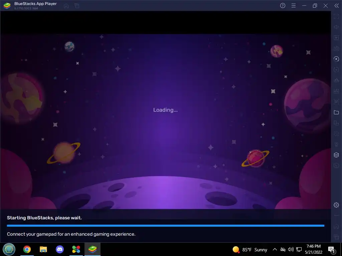
Task: Open system volume tray icon
Action: tap(291, 249)
